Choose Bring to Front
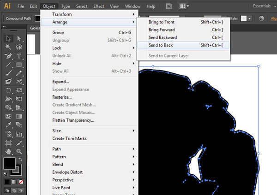Viewport: 277px width, 195px height. coord(183,22)
